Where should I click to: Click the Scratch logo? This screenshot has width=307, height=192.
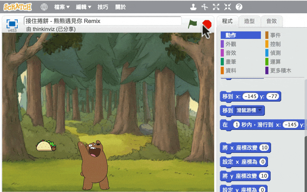click(x=17, y=7)
